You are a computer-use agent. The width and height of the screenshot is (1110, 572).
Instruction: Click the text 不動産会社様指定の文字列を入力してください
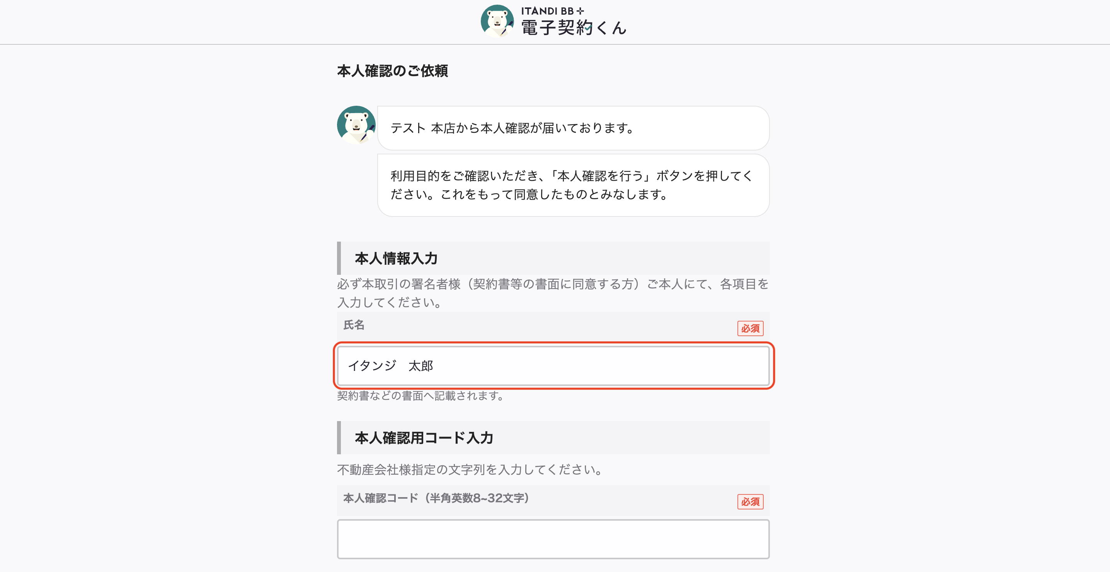(x=469, y=470)
